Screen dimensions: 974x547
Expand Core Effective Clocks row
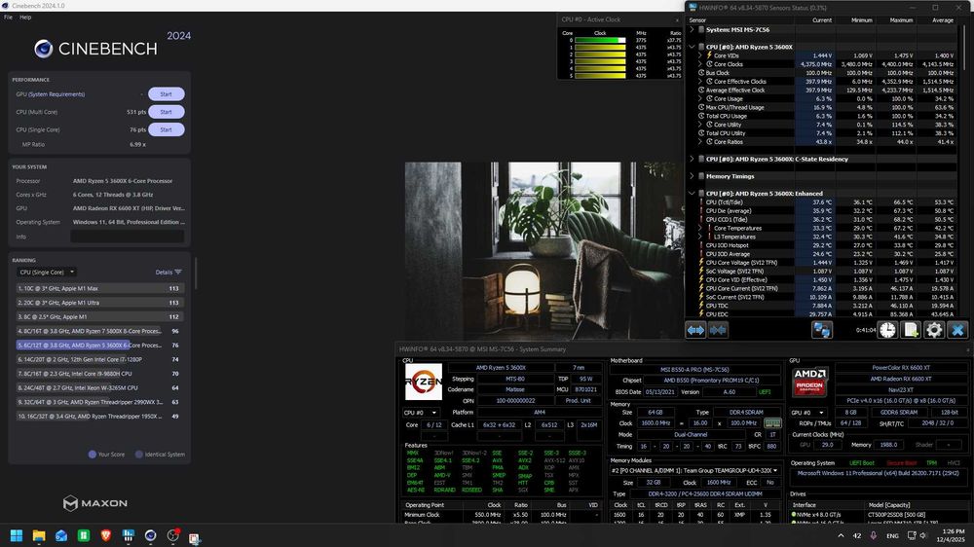pos(700,82)
